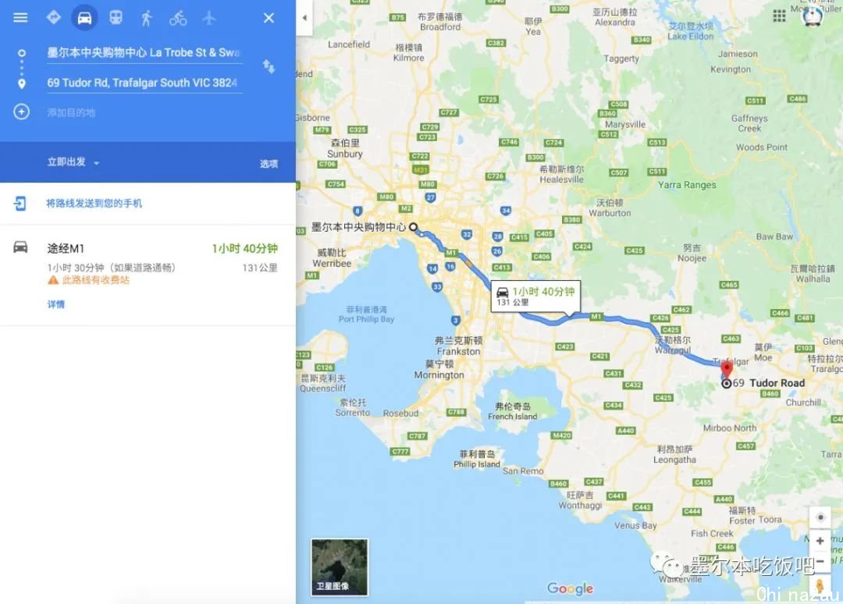This screenshot has height=604, width=843.
Task: Collapse the side panel arrow
Action: pos(304,18)
